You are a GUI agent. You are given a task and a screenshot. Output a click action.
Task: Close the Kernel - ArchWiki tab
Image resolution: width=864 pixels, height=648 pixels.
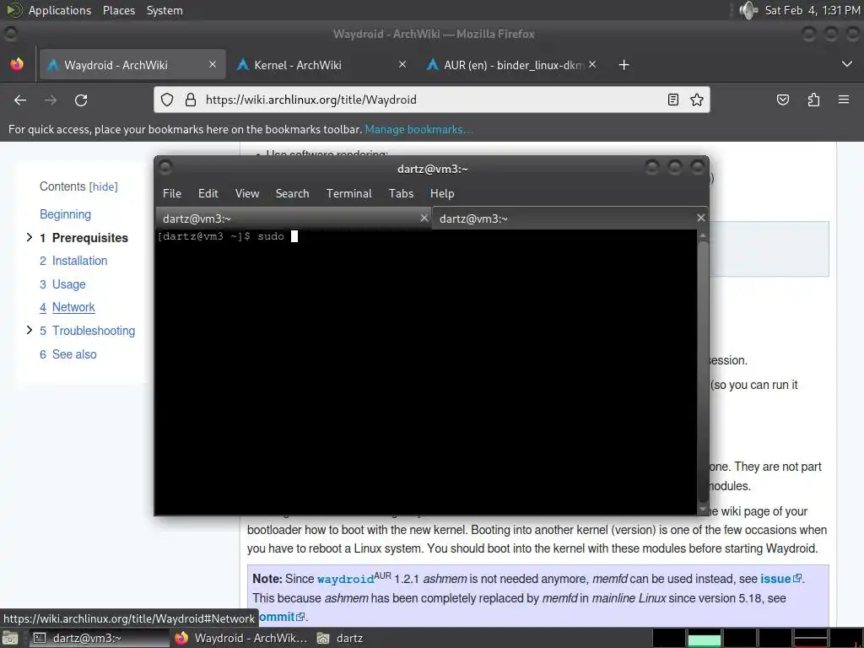point(402,64)
